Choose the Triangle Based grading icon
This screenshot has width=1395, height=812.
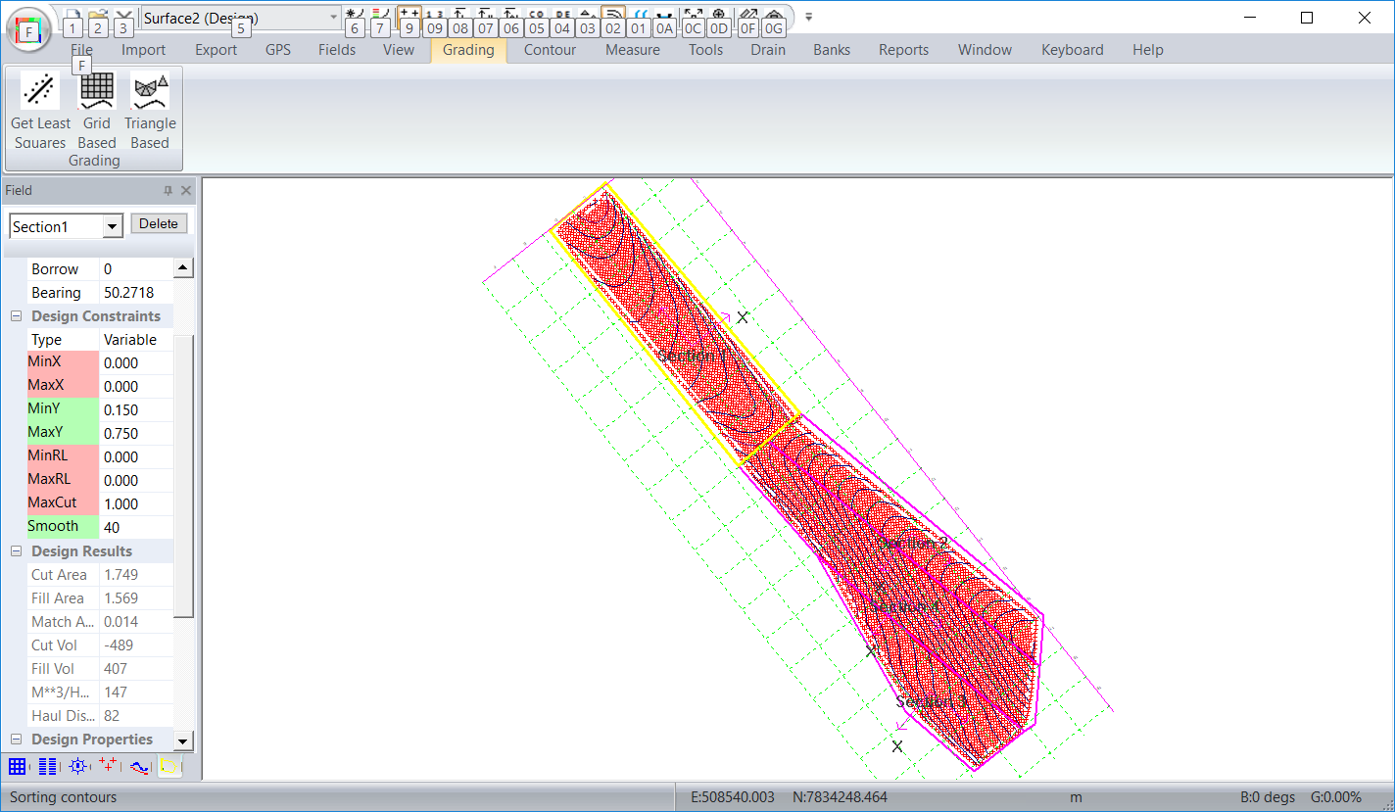150,109
